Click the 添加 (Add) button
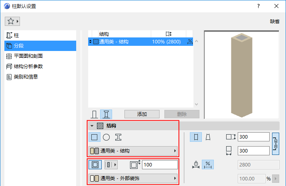286x186 pixels. click(x=142, y=114)
